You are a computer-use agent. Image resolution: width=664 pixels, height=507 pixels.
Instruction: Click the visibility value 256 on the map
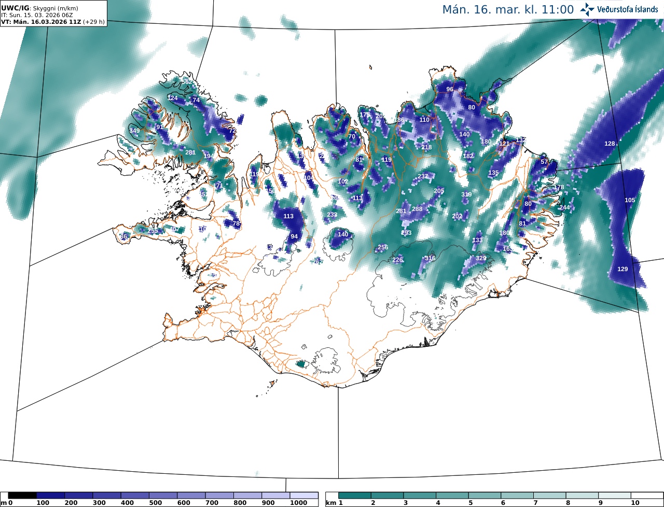pos(383,247)
